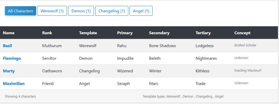Filter by Demon (1)
The image size is (279, 104).
tap(81, 11)
